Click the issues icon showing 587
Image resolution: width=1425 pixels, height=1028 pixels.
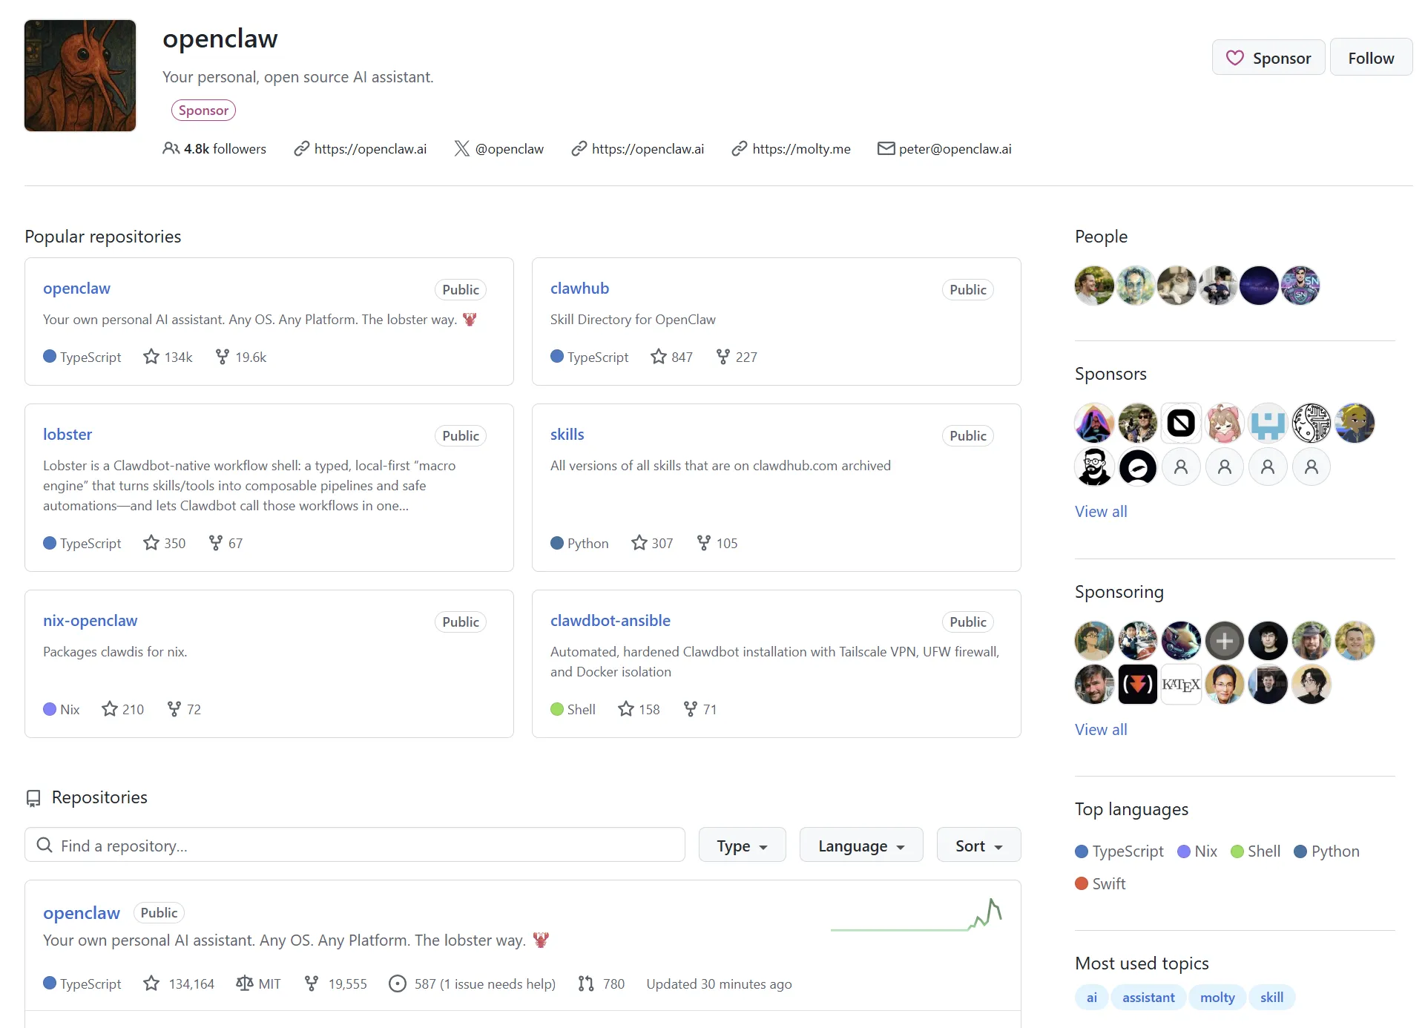(398, 983)
